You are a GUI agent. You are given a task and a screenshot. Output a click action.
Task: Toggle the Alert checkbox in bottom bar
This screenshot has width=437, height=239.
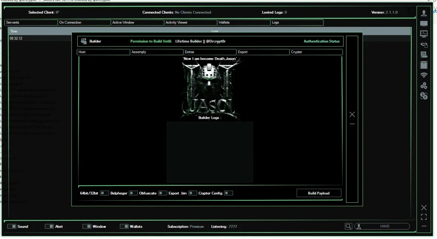point(49,227)
